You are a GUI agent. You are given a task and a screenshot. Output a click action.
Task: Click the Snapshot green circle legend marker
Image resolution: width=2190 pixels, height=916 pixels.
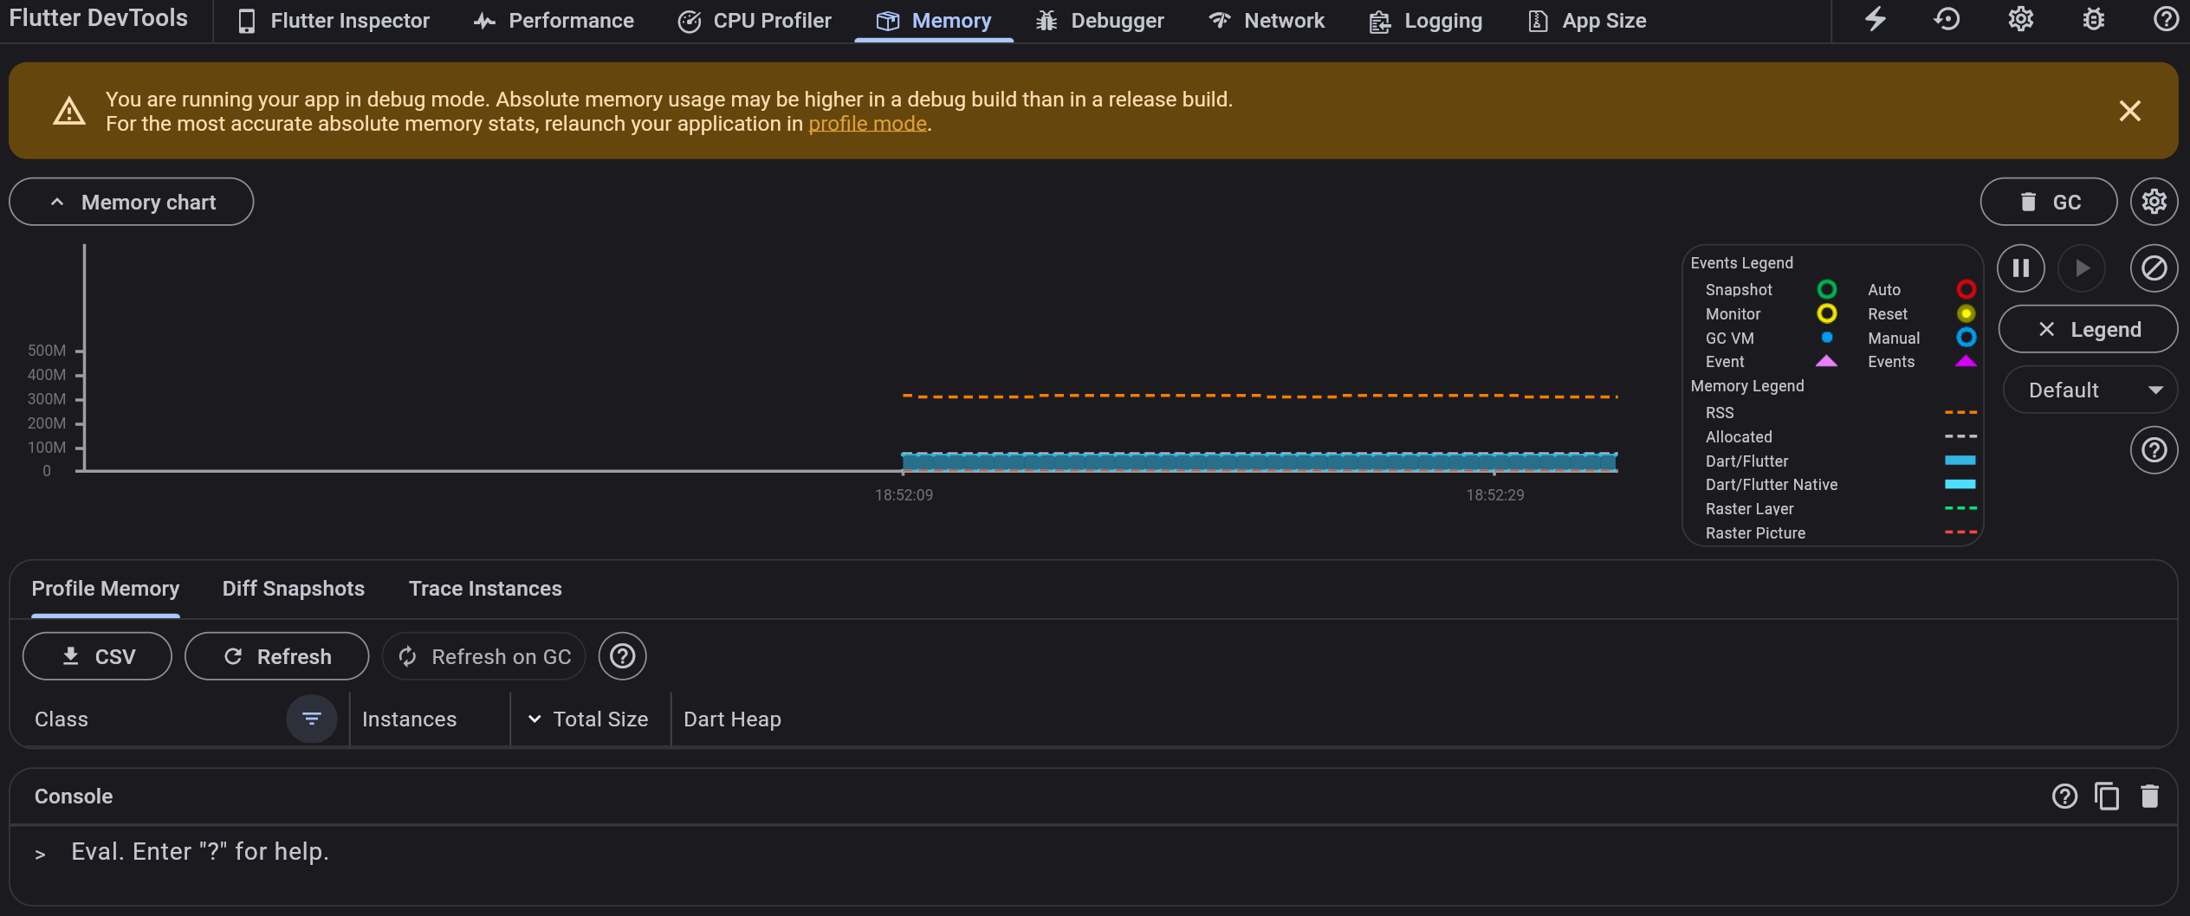pyautogui.click(x=1826, y=289)
